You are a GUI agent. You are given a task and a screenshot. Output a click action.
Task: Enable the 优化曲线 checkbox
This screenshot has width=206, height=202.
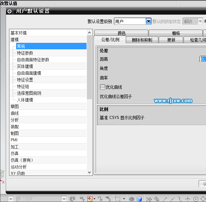coord(102,87)
